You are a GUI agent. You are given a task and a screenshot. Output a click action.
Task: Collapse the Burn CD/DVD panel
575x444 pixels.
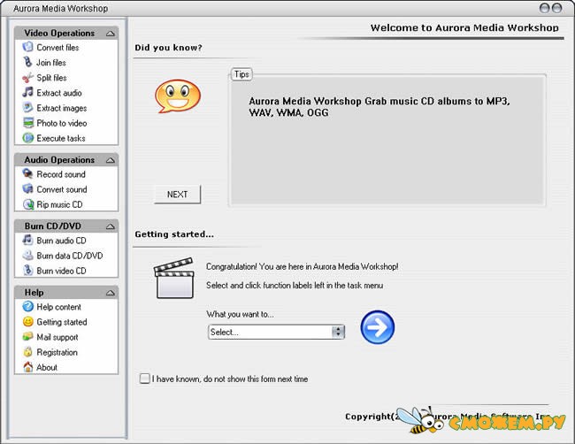click(110, 226)
